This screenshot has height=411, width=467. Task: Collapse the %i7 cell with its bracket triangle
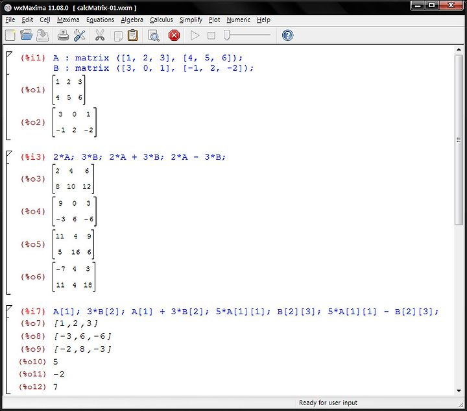8,308
